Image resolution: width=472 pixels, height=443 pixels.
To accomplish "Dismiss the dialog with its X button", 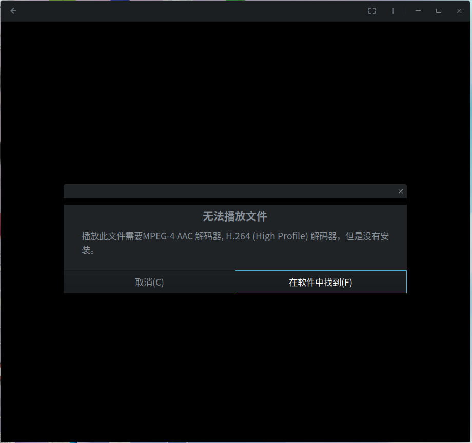I will click(401, 191).
